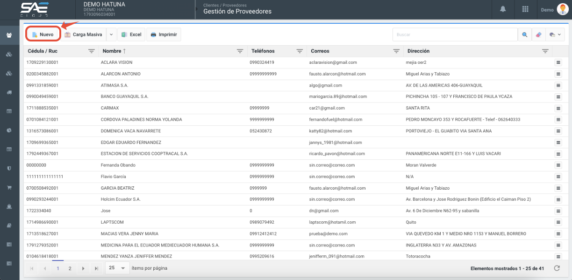
Task: Click the Nuevo button
Action: (43, 34)
